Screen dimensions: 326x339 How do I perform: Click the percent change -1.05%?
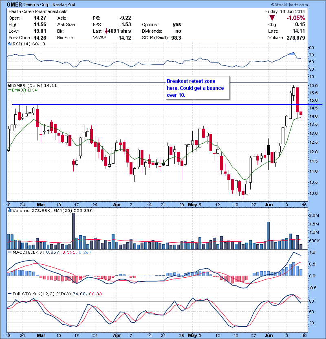tap(296, 18)
